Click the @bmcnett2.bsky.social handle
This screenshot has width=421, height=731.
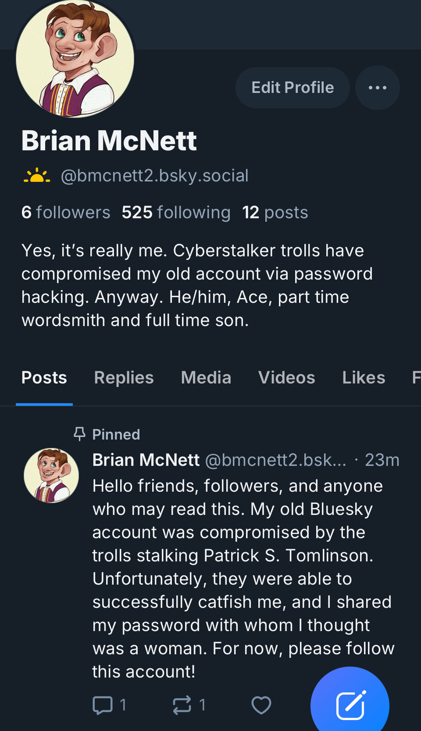pos(155,176)
